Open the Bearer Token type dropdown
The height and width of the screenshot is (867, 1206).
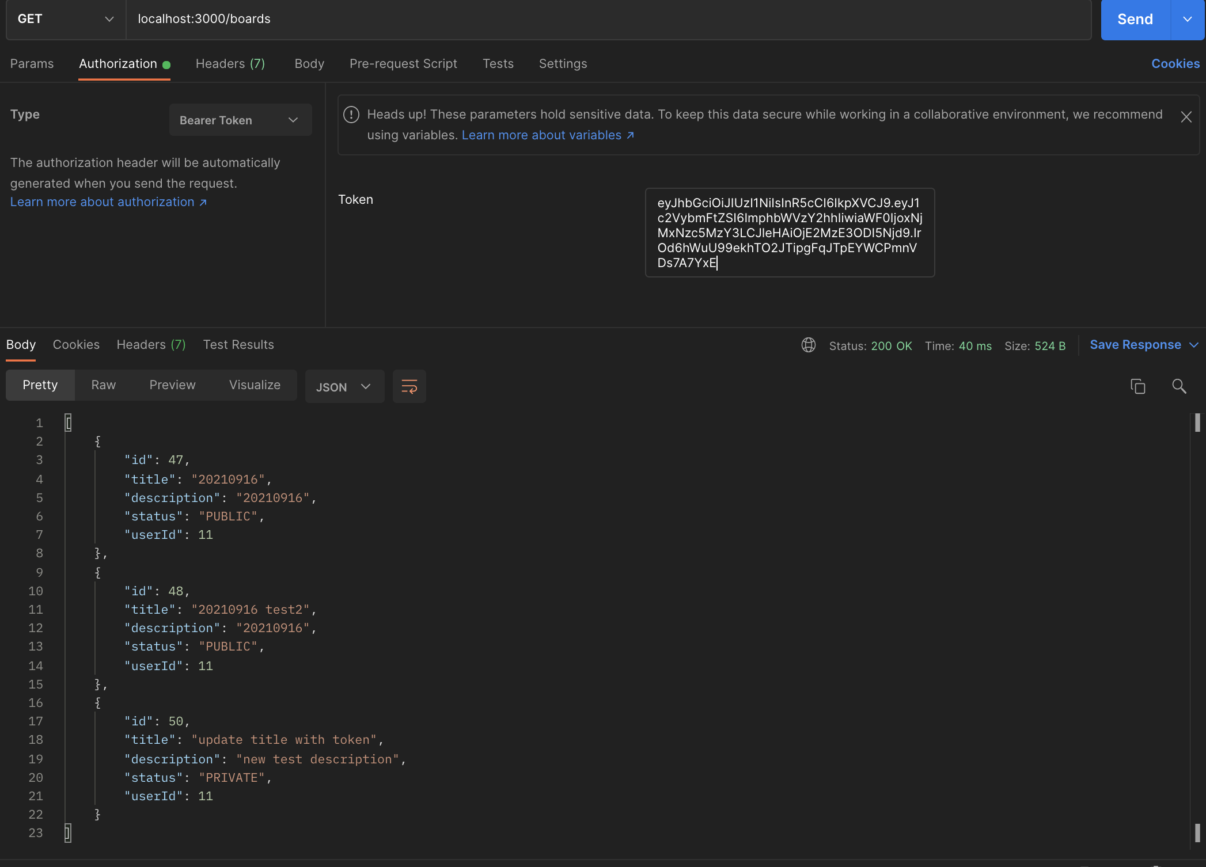pos(240,120)
